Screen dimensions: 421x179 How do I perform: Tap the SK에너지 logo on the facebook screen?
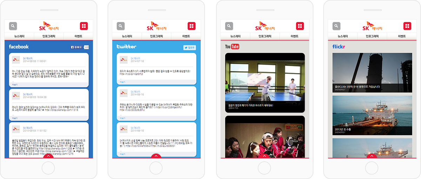pyautogui.click(x=49, y=26)
